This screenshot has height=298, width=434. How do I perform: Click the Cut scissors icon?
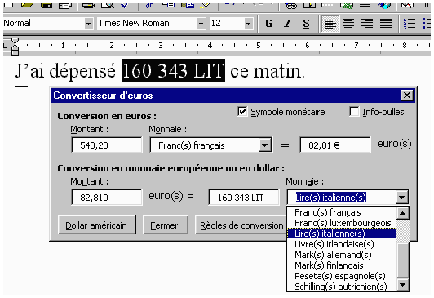point(150,5)
